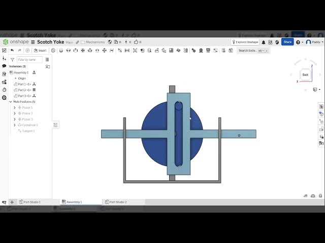Image resolution: width=325 pixels, height=243 pixels.
Task: Select the Planar mate tool
Action: click(83, 51)
